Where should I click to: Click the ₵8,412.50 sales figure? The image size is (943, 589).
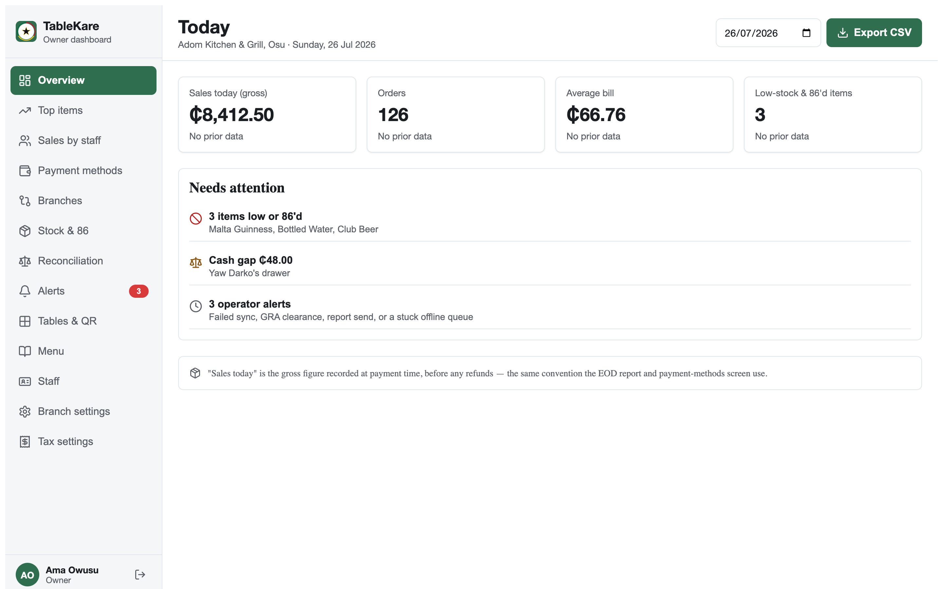click(231, 115)
